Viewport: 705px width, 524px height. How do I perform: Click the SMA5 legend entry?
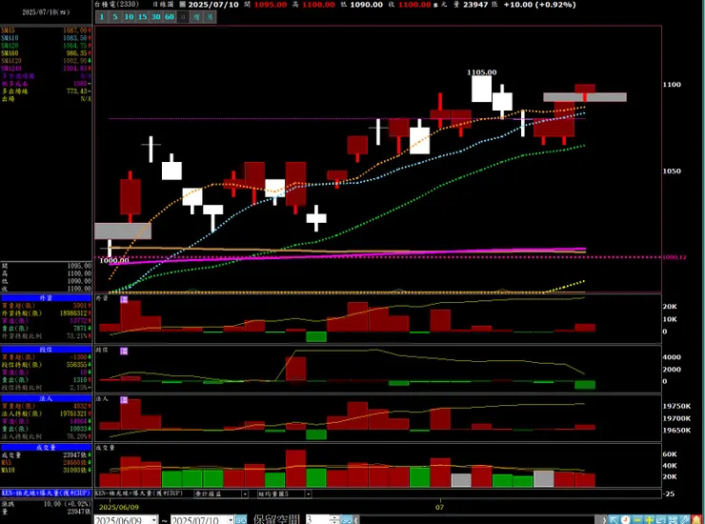(46, 30)
